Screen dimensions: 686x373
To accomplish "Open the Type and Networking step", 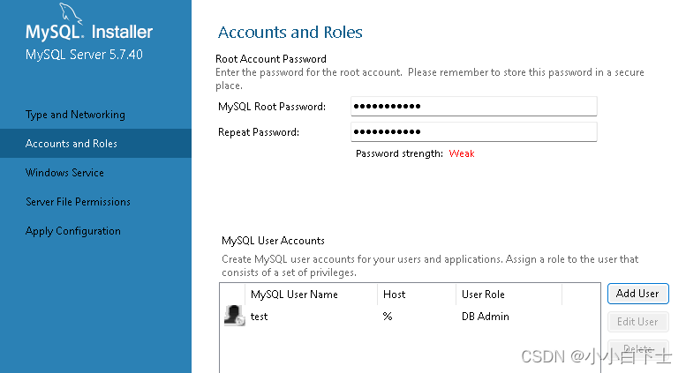I will [75, 115].
